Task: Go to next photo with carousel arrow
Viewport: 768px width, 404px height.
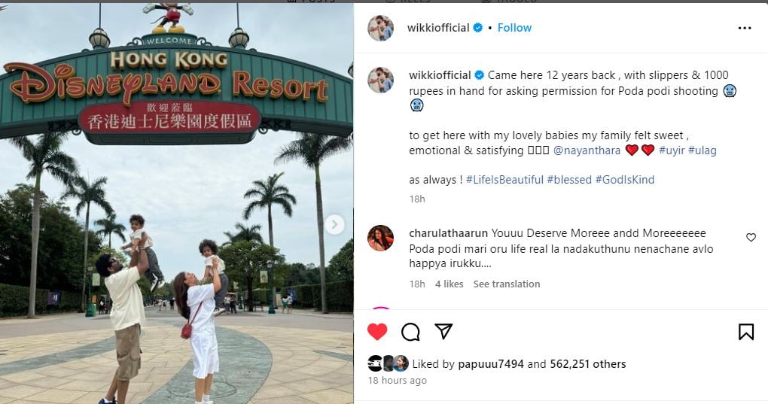Action: tap(334, 224)
